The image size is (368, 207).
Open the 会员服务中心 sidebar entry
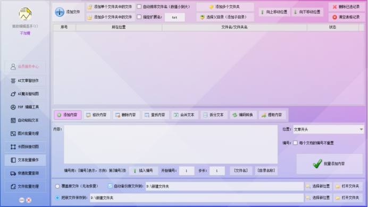pos(25,67)
